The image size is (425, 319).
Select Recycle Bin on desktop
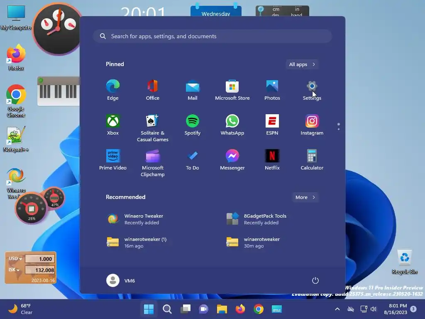(404, 262)
